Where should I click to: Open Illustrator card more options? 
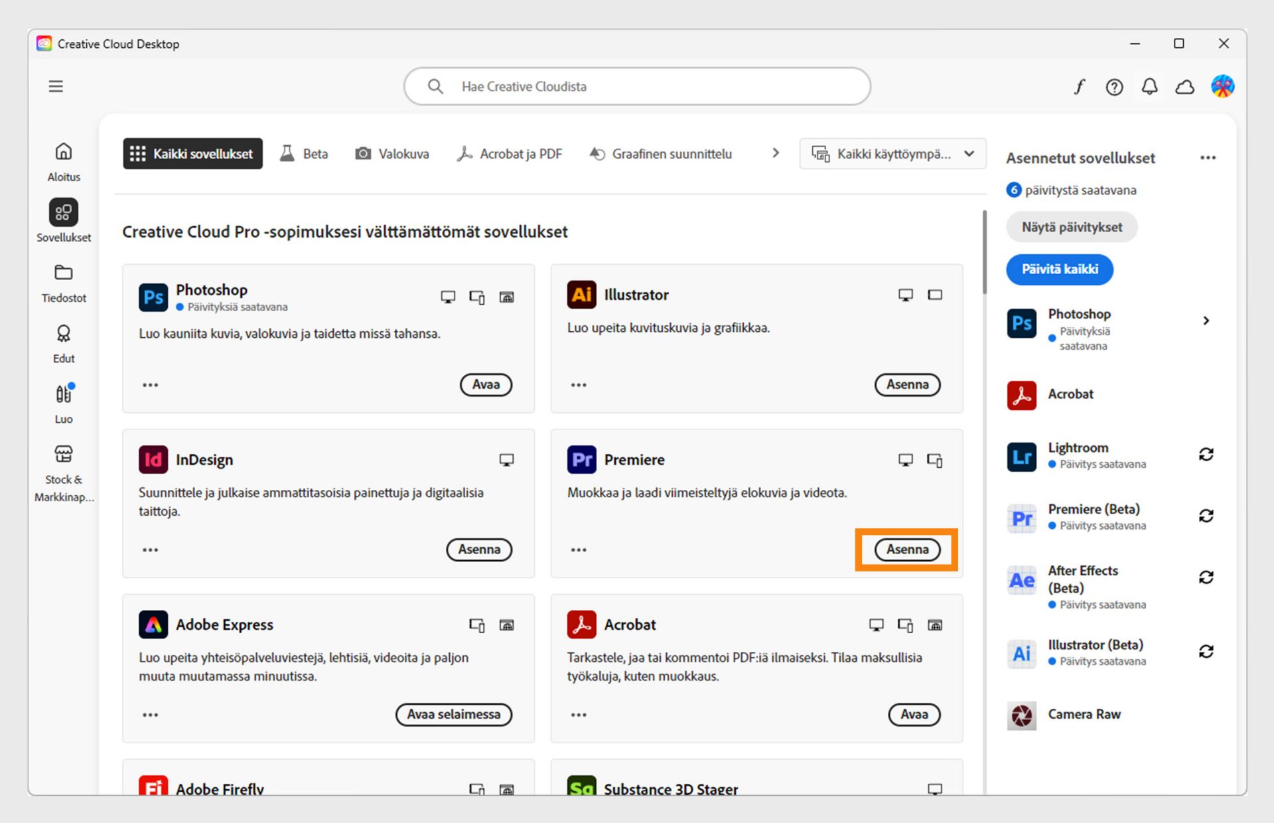pos(579,385)
